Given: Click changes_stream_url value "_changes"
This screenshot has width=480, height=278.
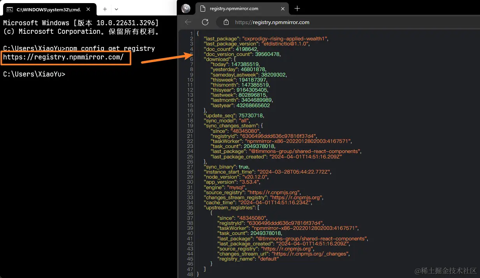Looking at the screenshot, I should pyautogui.click(x=310, y=254).
